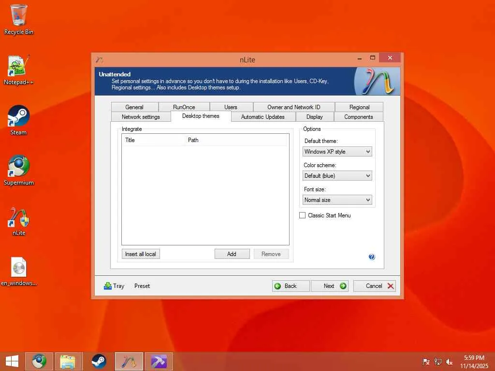Screen dimensions: 495x371
Task: Open network status icon in tray
Action: [437, 361]
